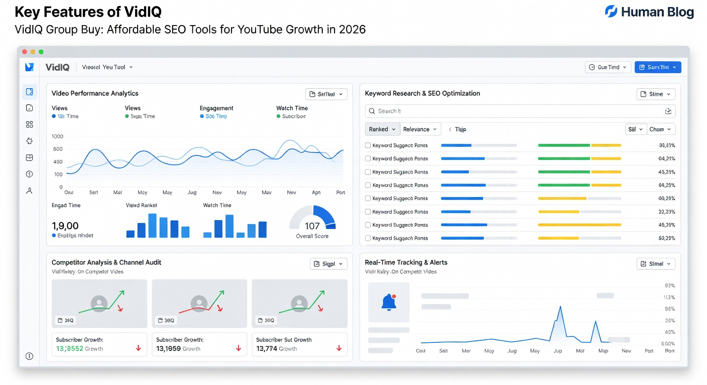707x385 pixels.
Task: Click the badge label in the first competitor thumbnail
Action: point(66,320)
